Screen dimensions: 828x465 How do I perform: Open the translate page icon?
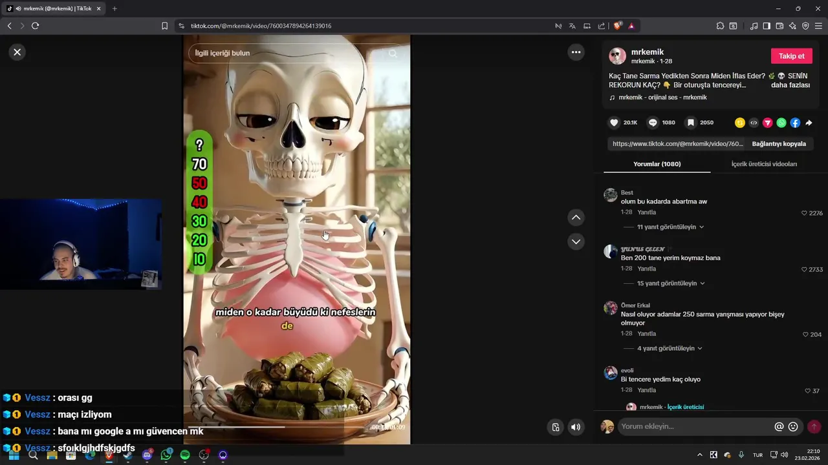[x=572, y=26]
